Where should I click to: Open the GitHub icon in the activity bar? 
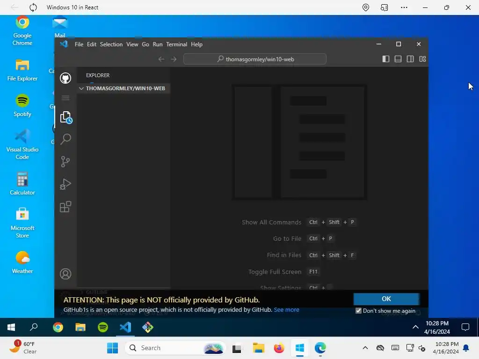click(65, 78)
